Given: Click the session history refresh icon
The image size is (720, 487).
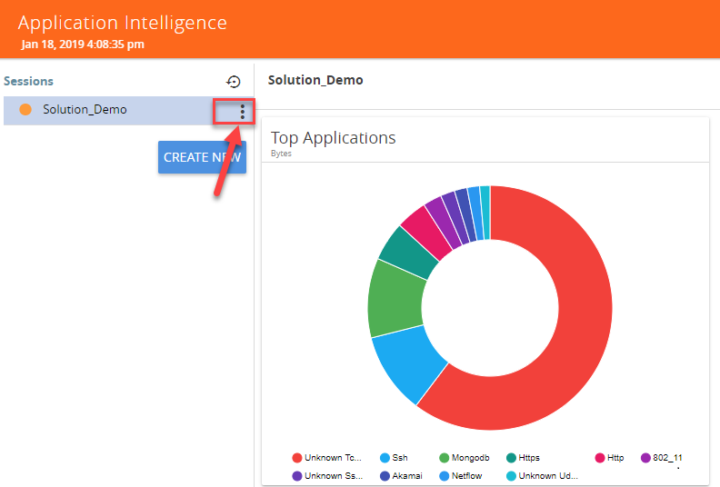Looking at the screenshot, I should pyautogui.click(x=234, y=82).
